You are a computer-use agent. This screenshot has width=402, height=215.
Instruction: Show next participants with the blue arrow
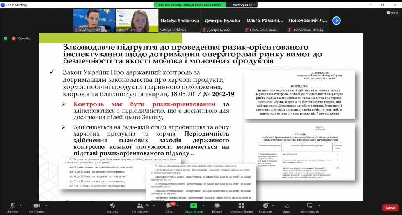click(x=336, y=21)
